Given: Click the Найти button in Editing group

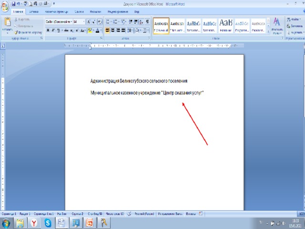Looking at the screenshot, I should 295,19.
